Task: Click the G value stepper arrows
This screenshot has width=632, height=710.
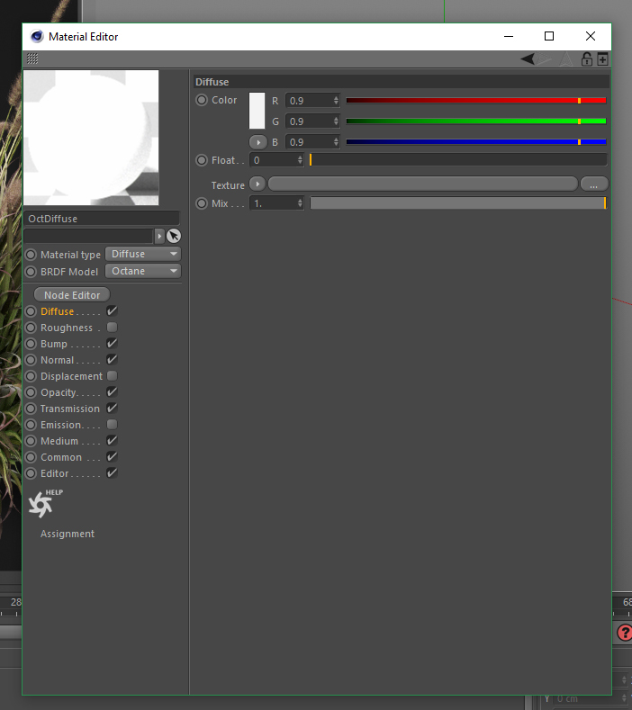Action: coord(336,121)
